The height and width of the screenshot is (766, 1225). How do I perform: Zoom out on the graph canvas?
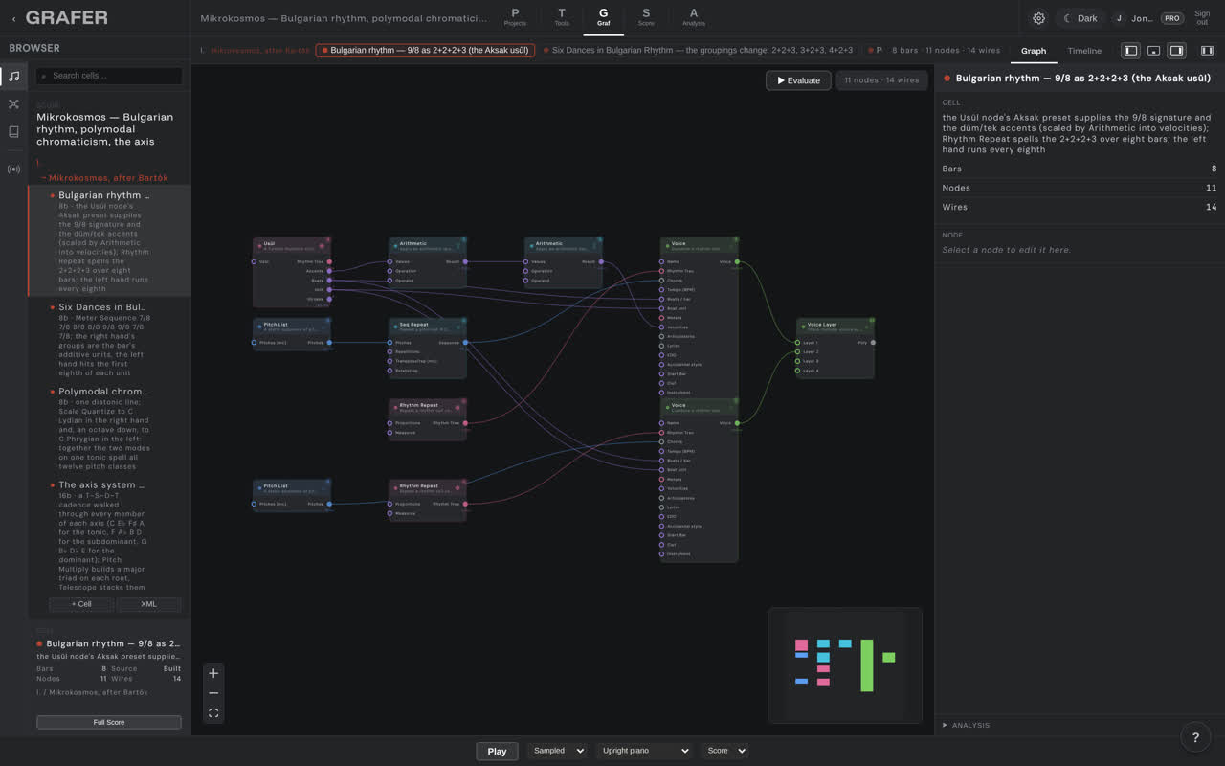point(213,693)
